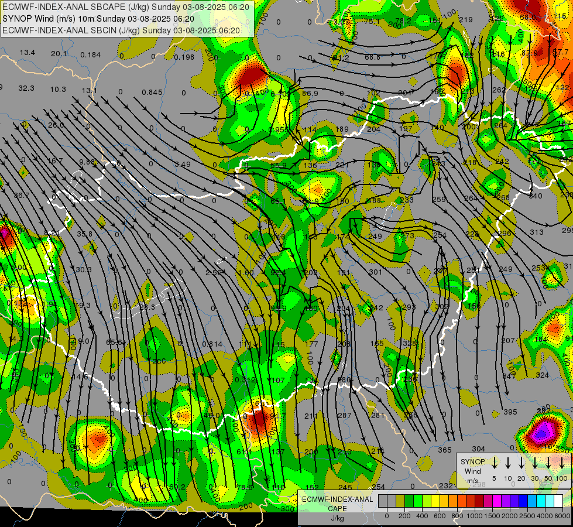Click the '1500' tick label on CAPE scale
This screenshot has width=573, height=527.
492,516
